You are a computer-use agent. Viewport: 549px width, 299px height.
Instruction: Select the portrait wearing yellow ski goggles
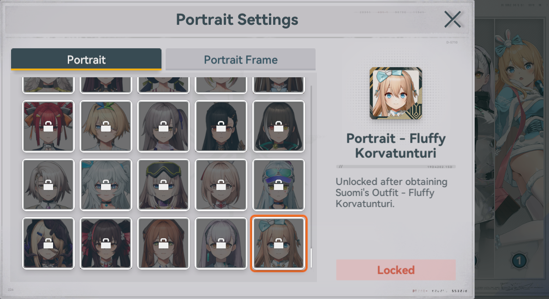pyautogui.click(x=163, y=185)
